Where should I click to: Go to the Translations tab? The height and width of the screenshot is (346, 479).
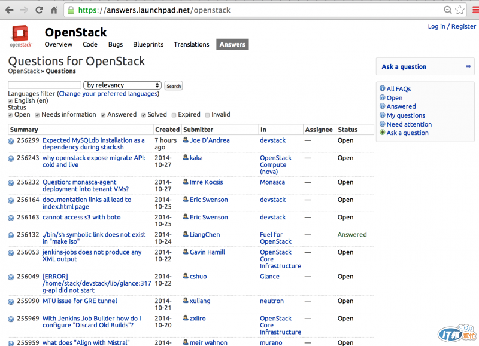coord(192,44)
